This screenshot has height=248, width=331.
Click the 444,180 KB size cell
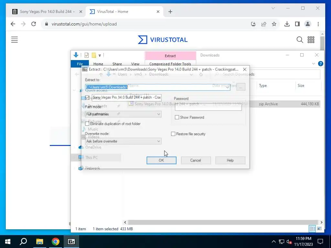click(x=310, y=104)
